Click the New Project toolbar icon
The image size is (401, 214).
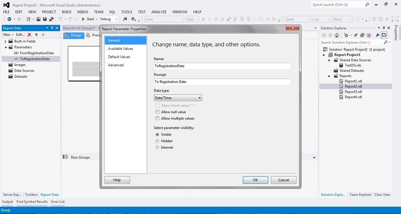(28, 19)
